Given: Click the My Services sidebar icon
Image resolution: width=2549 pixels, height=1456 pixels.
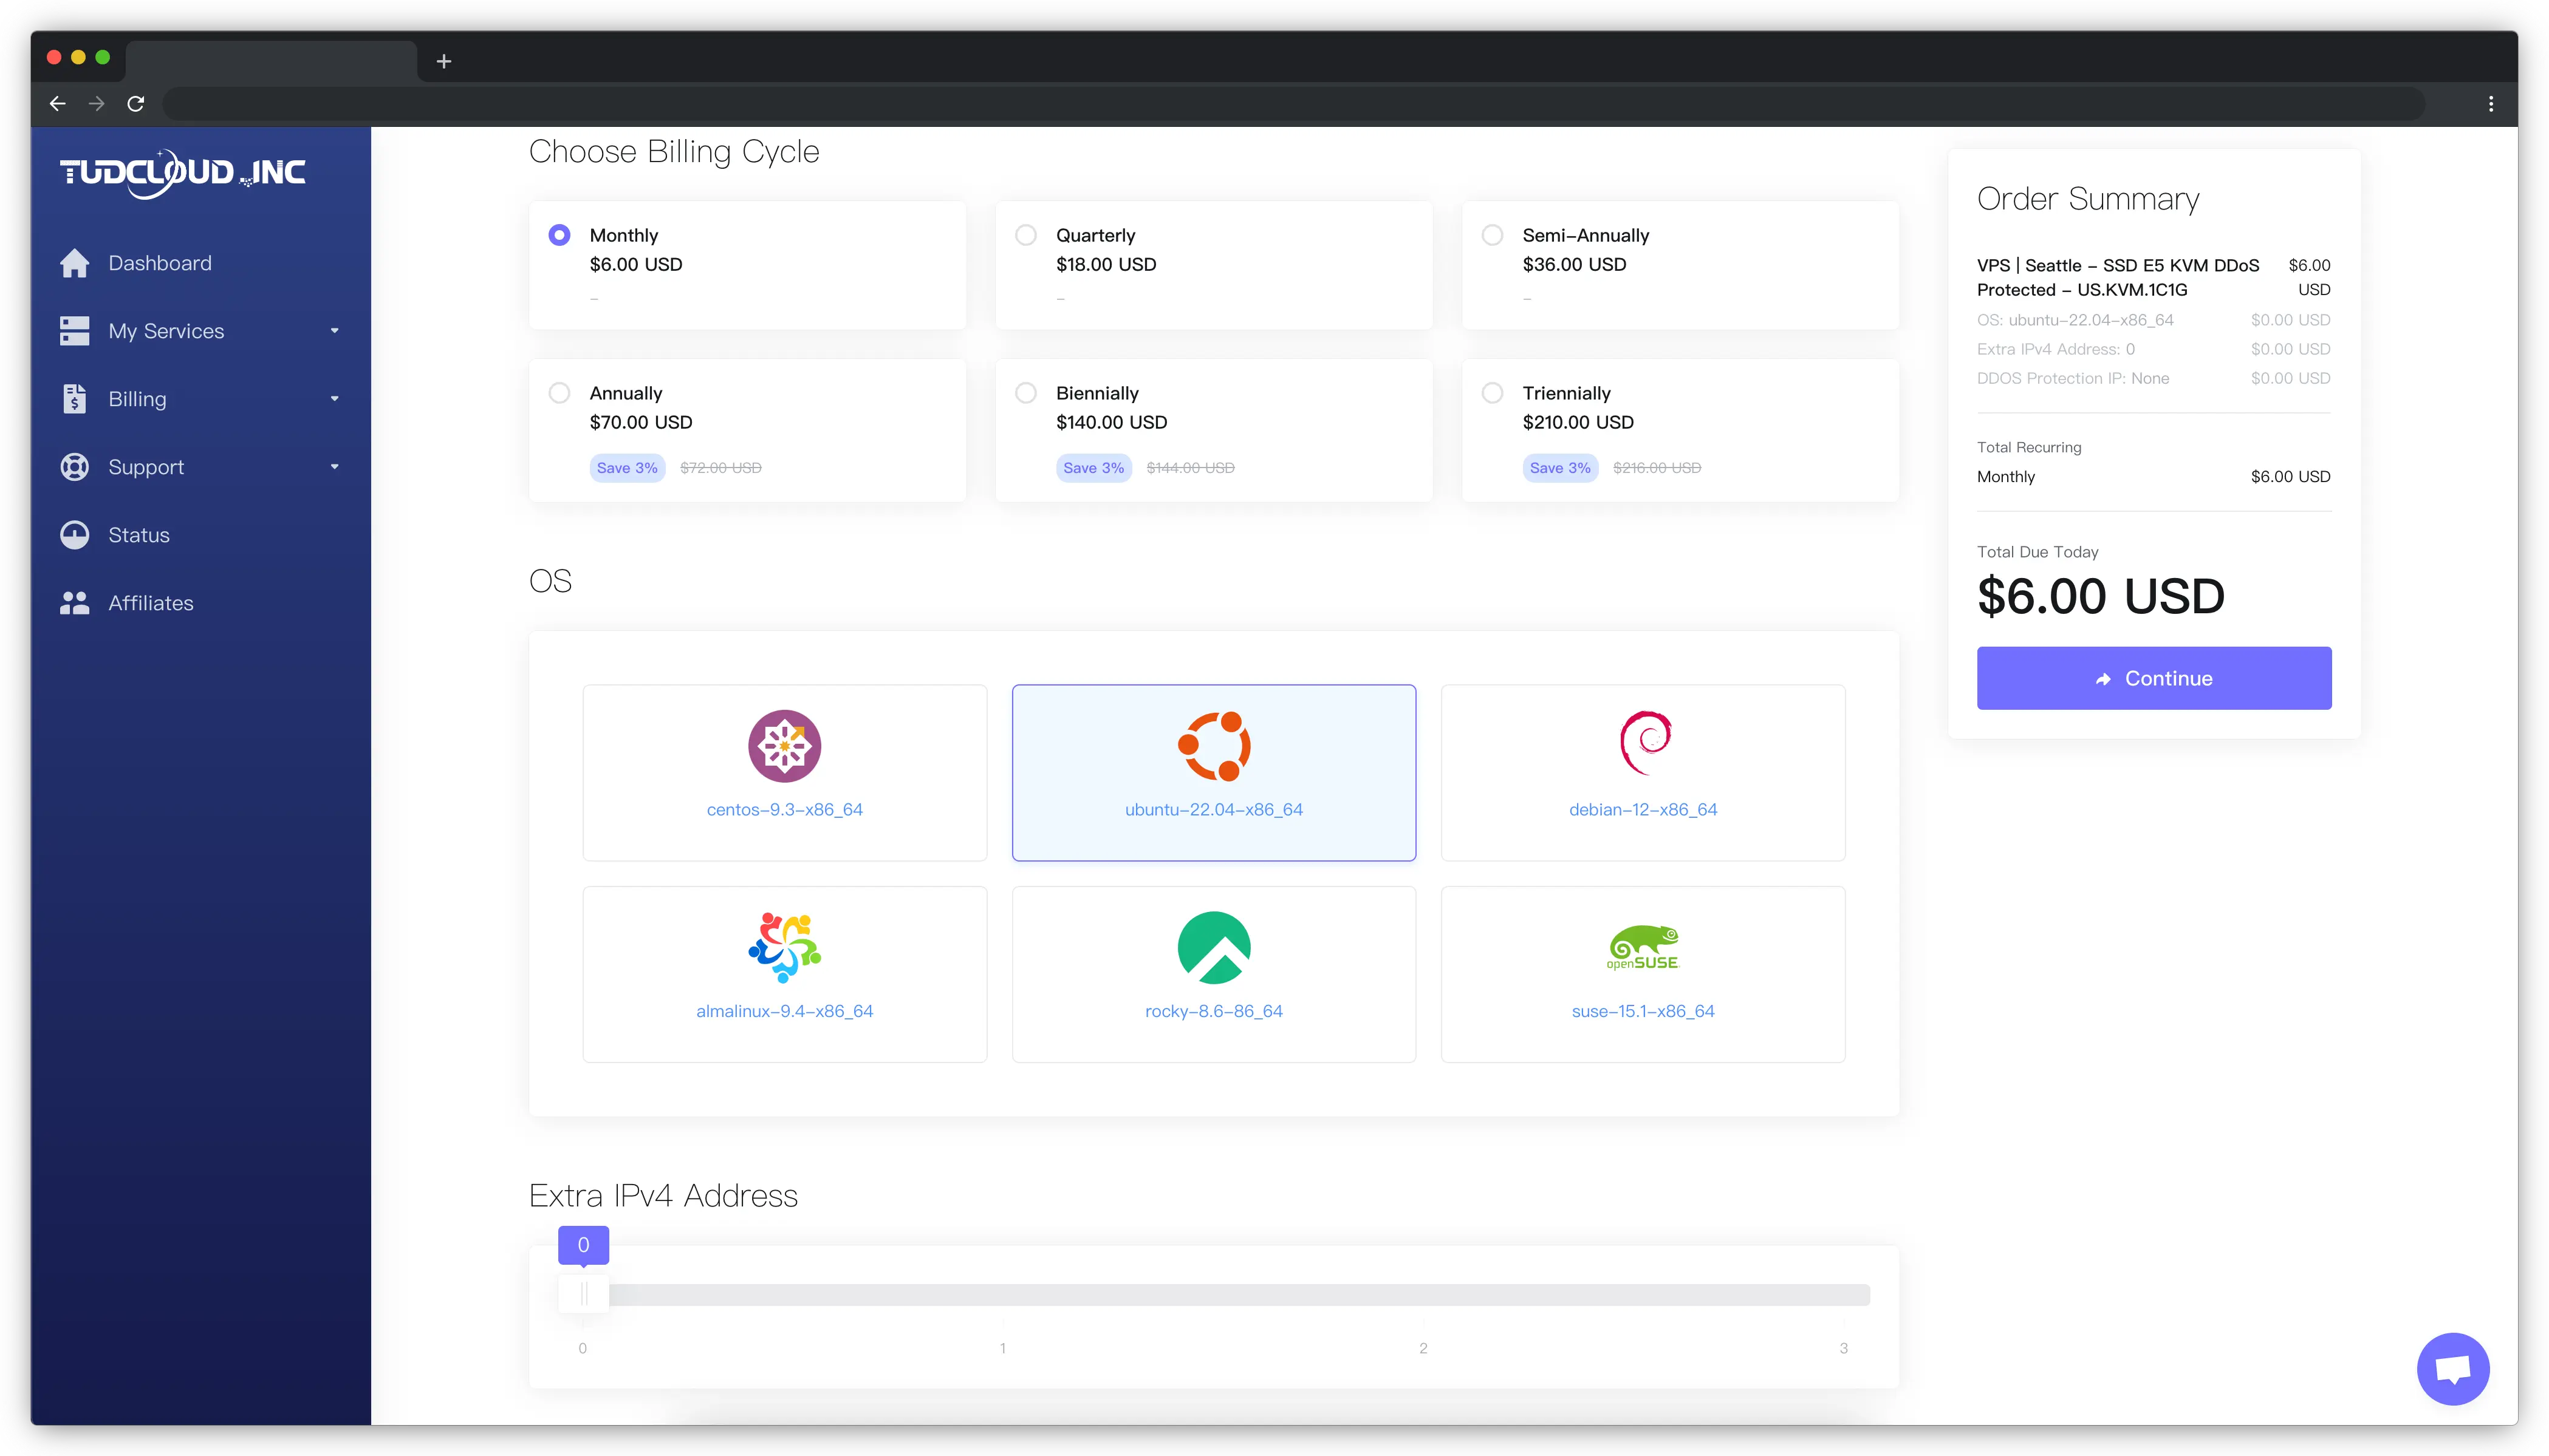Looking at the screenshot, I should (x=75, y=330).
